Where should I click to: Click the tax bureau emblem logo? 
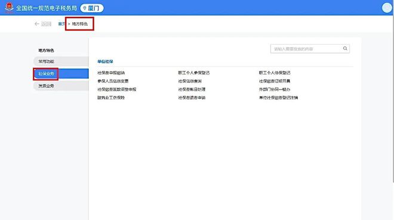click(x=9, y=8)
